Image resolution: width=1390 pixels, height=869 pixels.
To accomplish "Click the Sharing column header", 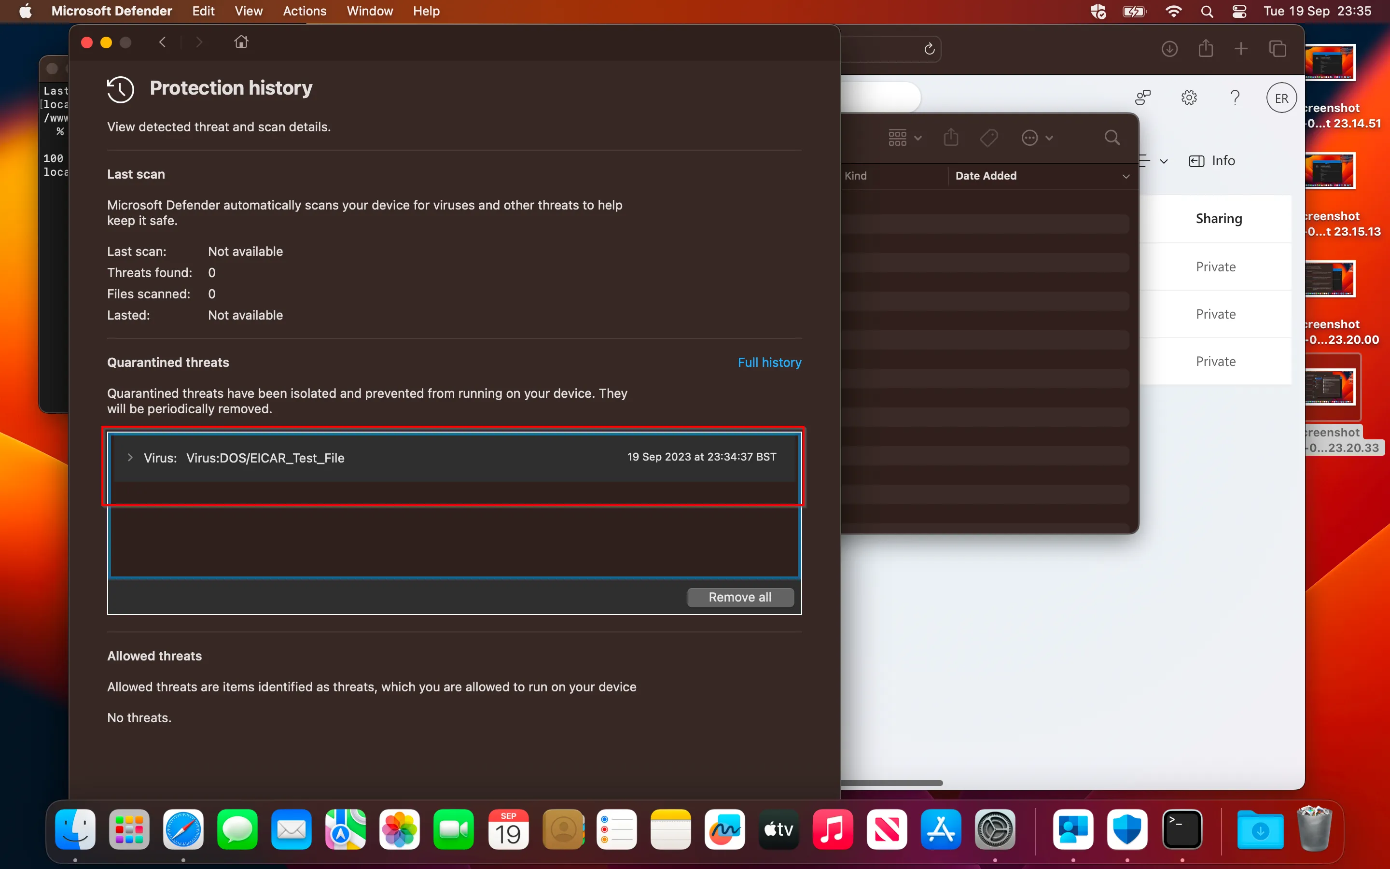I will (x=1219, y=218).
